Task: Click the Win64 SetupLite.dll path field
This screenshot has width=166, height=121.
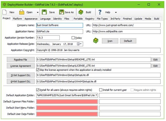Action: [98, 81]
